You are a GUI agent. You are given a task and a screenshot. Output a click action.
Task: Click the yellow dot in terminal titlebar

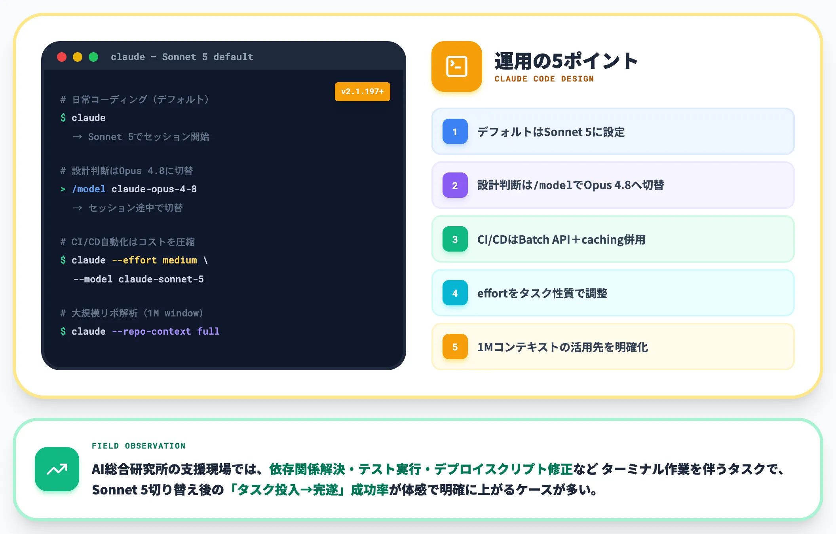78,57
